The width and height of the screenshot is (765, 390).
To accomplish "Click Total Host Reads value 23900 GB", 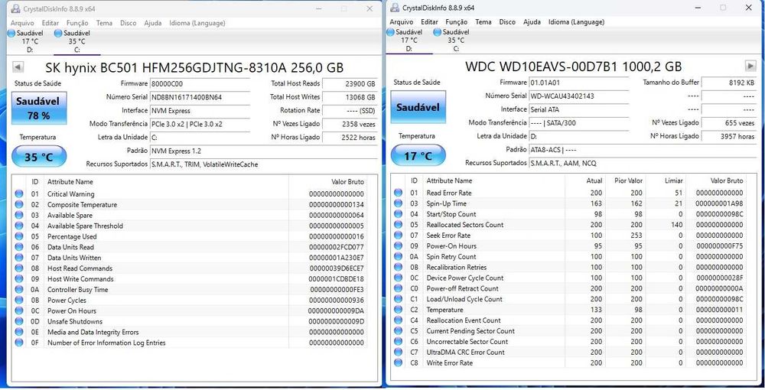I will (x=350, y=84).
